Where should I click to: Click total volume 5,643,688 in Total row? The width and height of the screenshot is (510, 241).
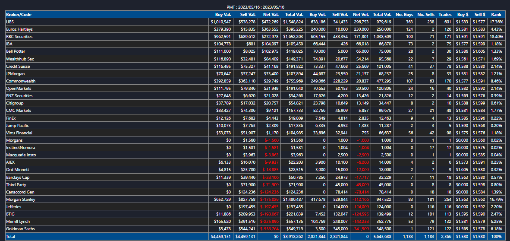pos(382,236)
